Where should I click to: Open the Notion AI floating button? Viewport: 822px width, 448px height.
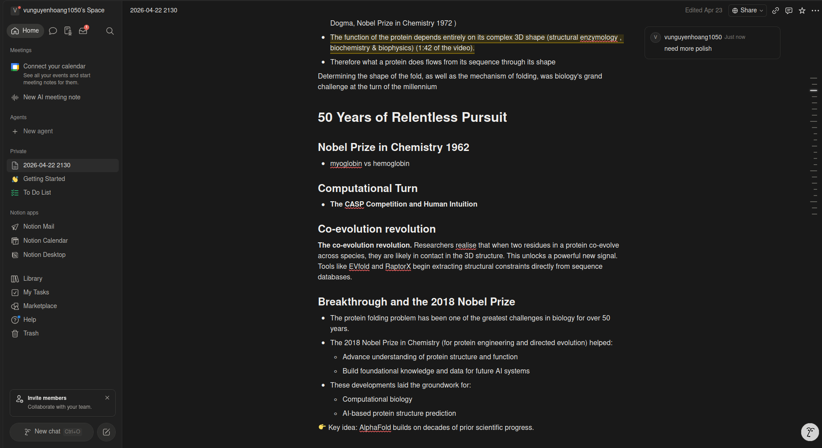pyautogui.click(x=810, y=432)
